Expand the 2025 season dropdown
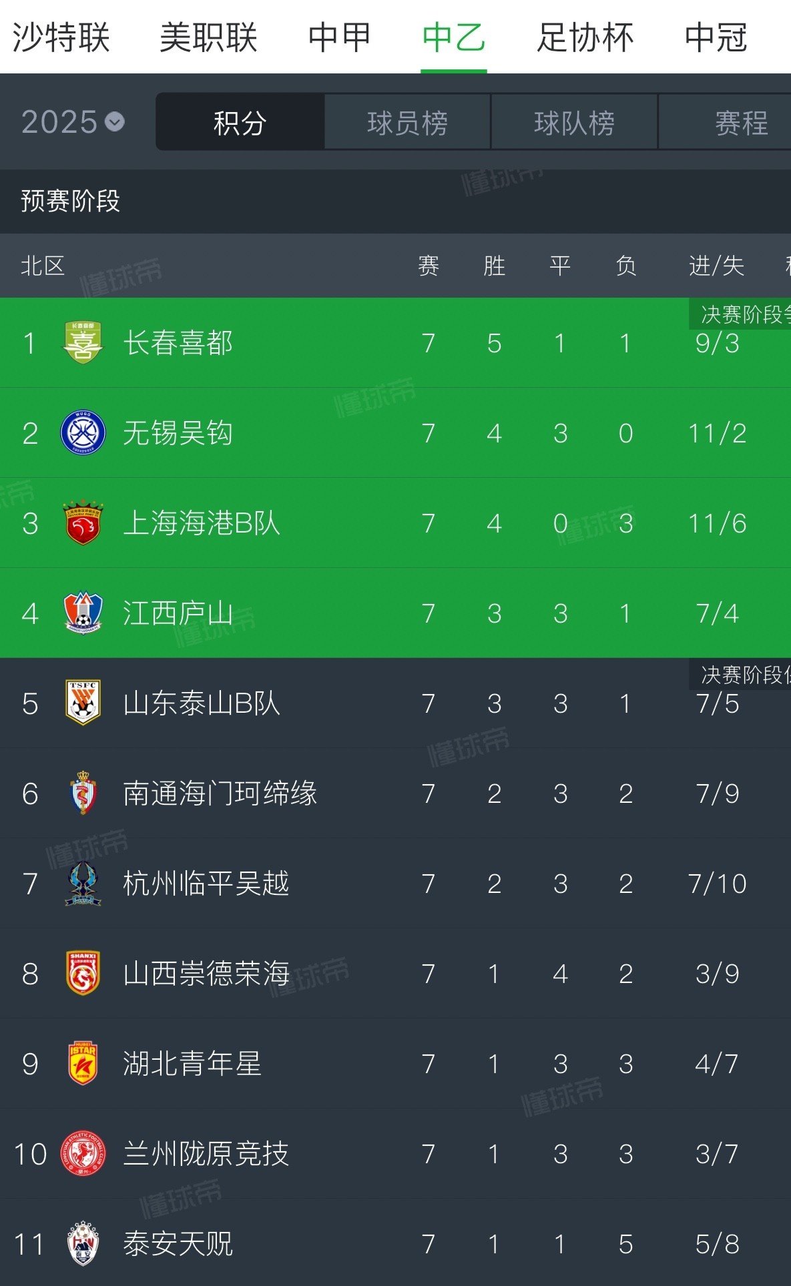 pyautogui.click(x=71, y=122)
